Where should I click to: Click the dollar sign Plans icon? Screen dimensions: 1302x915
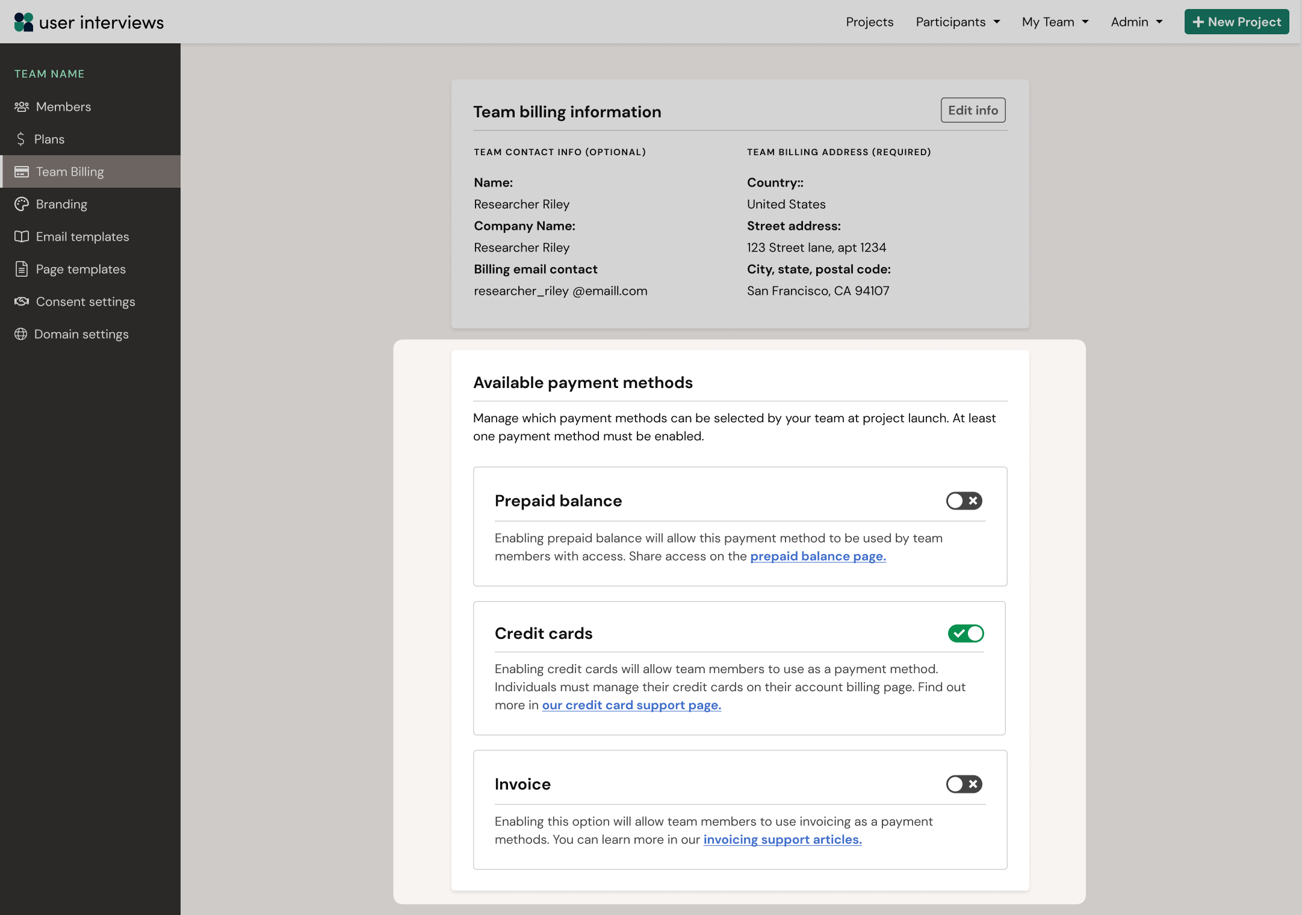coord(21,139)
